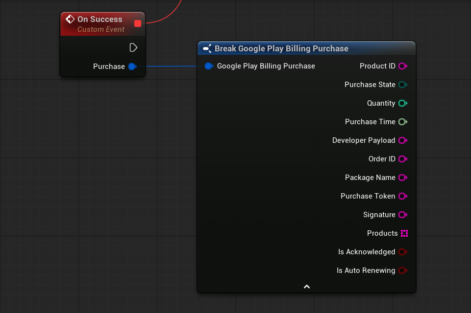Click the 'Developer Payload' label

(364, 140)
